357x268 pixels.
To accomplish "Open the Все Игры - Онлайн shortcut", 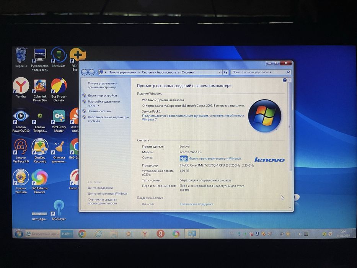I will tap(59, 90).
